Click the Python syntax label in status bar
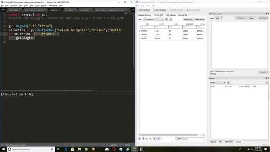 pos(127,145)
